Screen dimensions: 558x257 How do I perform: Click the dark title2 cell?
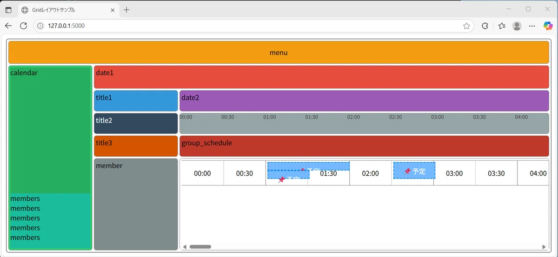(136, 124)
